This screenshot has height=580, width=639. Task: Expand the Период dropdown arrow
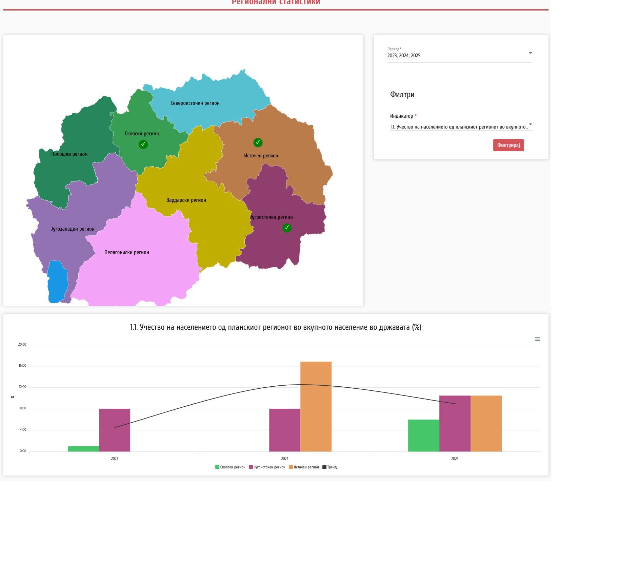click(530, 53)
